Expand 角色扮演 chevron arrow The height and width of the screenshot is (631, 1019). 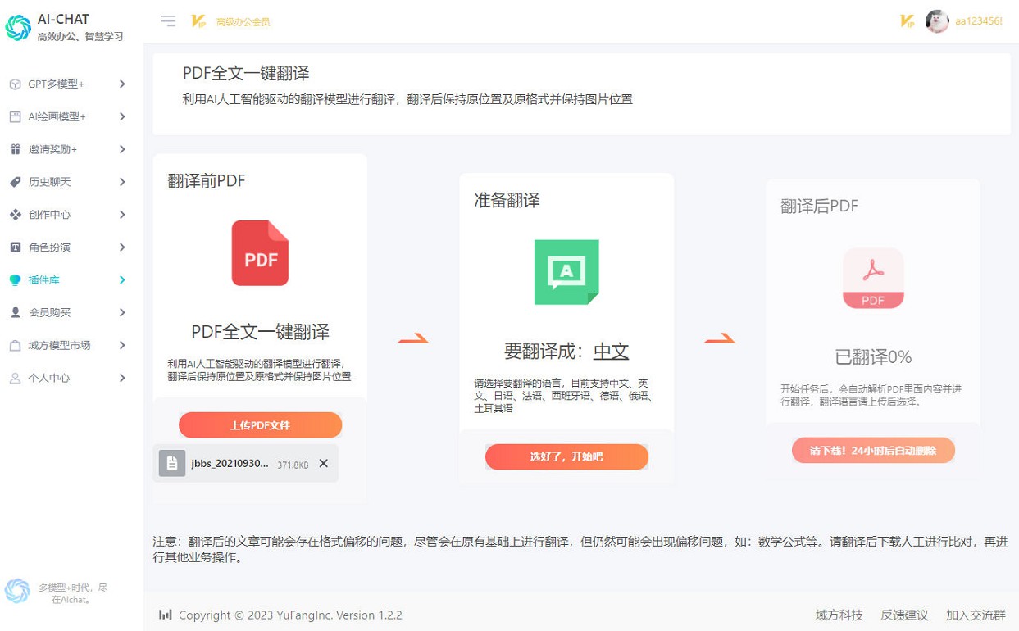click(122, 247)
